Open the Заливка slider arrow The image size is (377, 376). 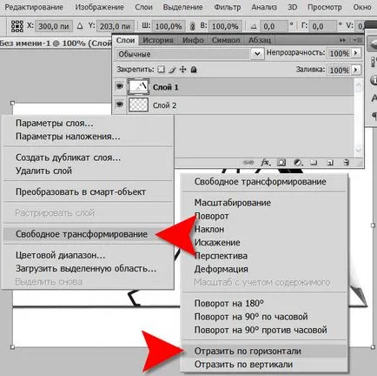pos(356,70)
